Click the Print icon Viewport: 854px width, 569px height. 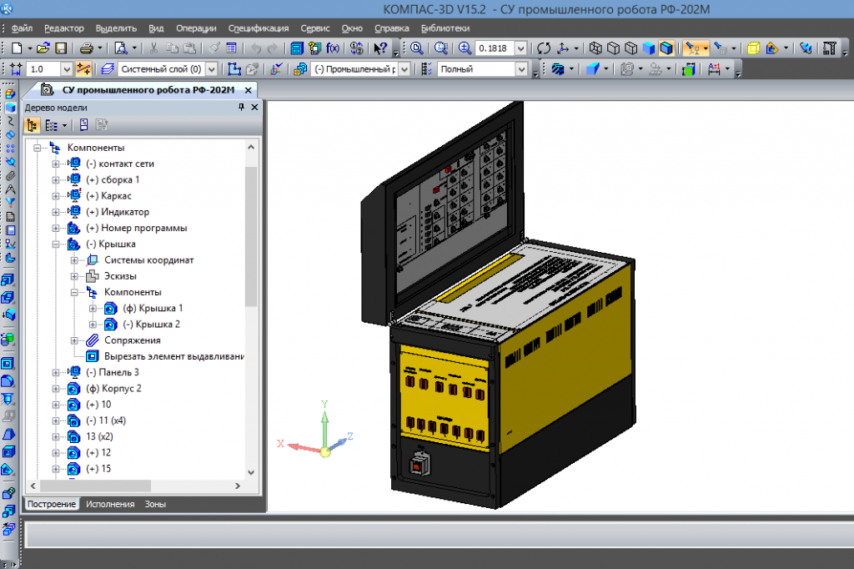(x=86, y=48)
